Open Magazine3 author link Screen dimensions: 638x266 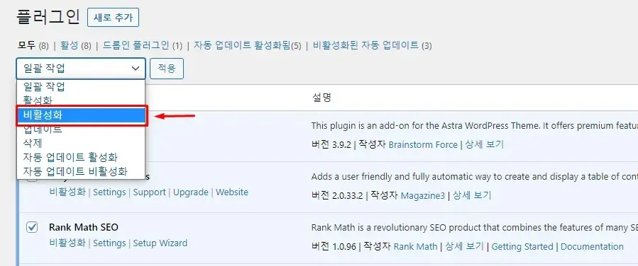pos(422,195)
